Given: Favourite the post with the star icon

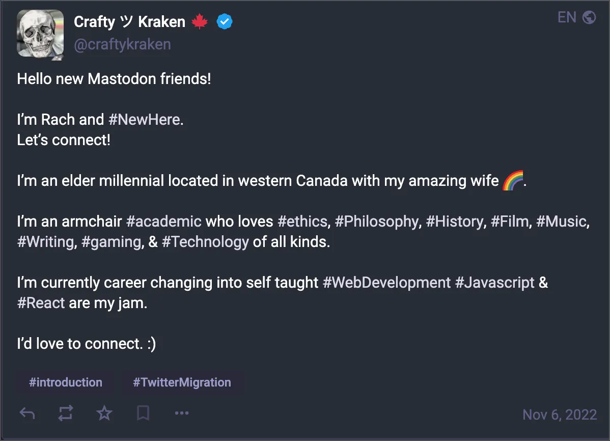Looking at the screenshot, I should [104, 413].
